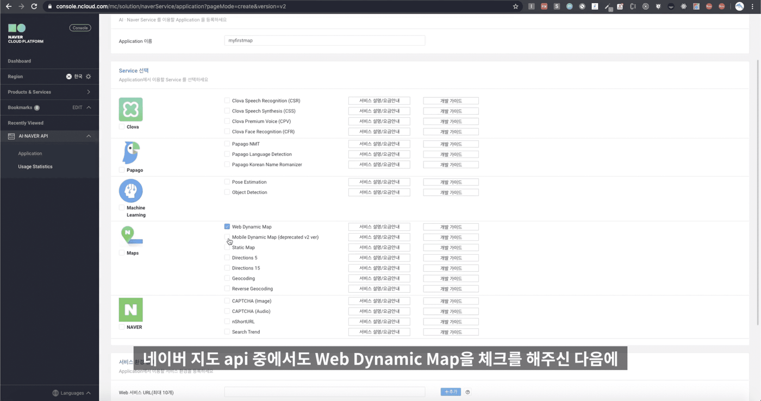
Task: Open Dashboard in the sidebar
Action: point(20,61)
